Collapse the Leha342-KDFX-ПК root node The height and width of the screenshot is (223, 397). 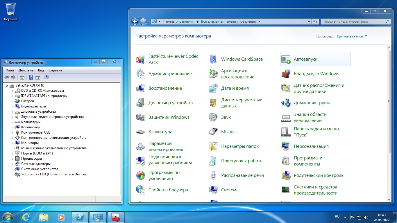7,85
